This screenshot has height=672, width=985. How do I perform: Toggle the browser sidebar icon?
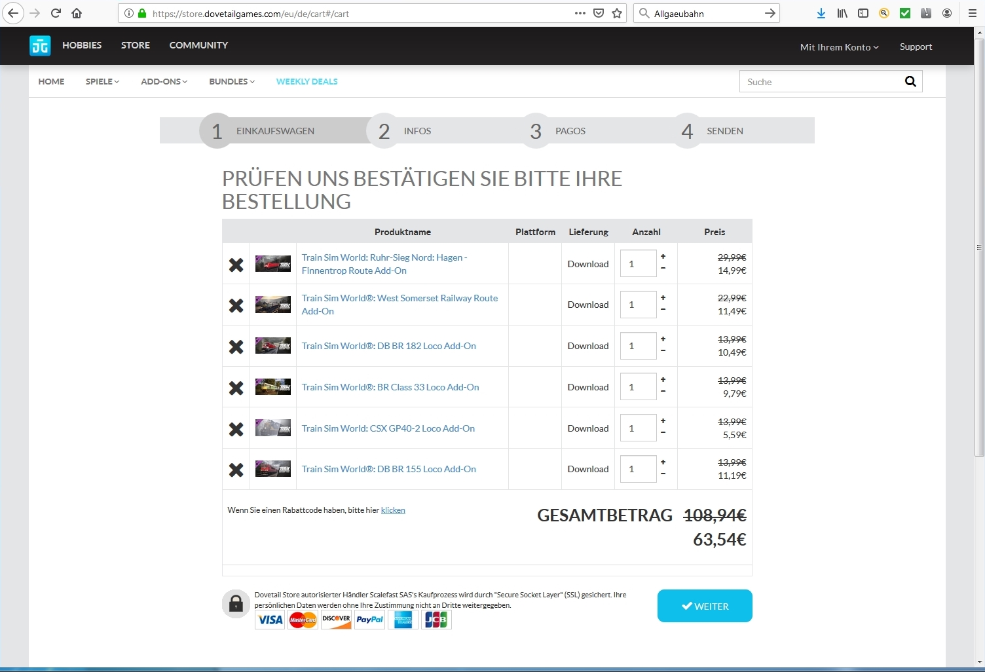coord(863,13)
